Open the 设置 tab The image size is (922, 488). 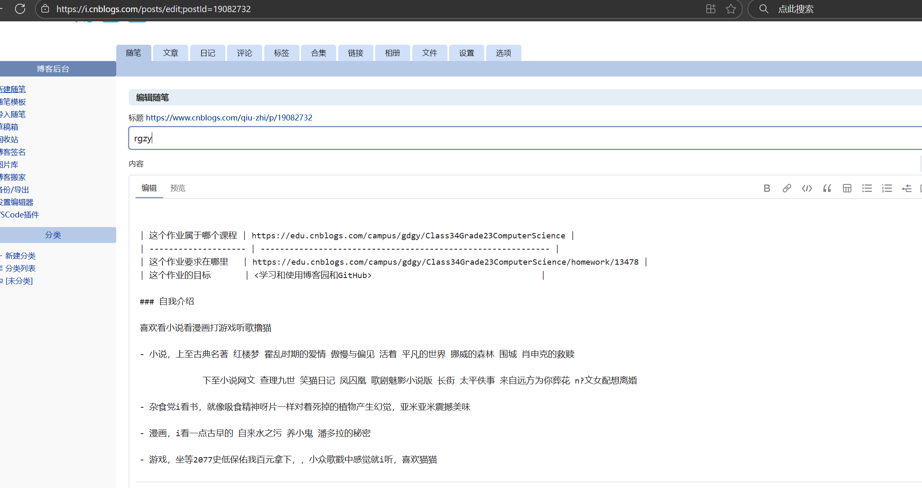466,53
